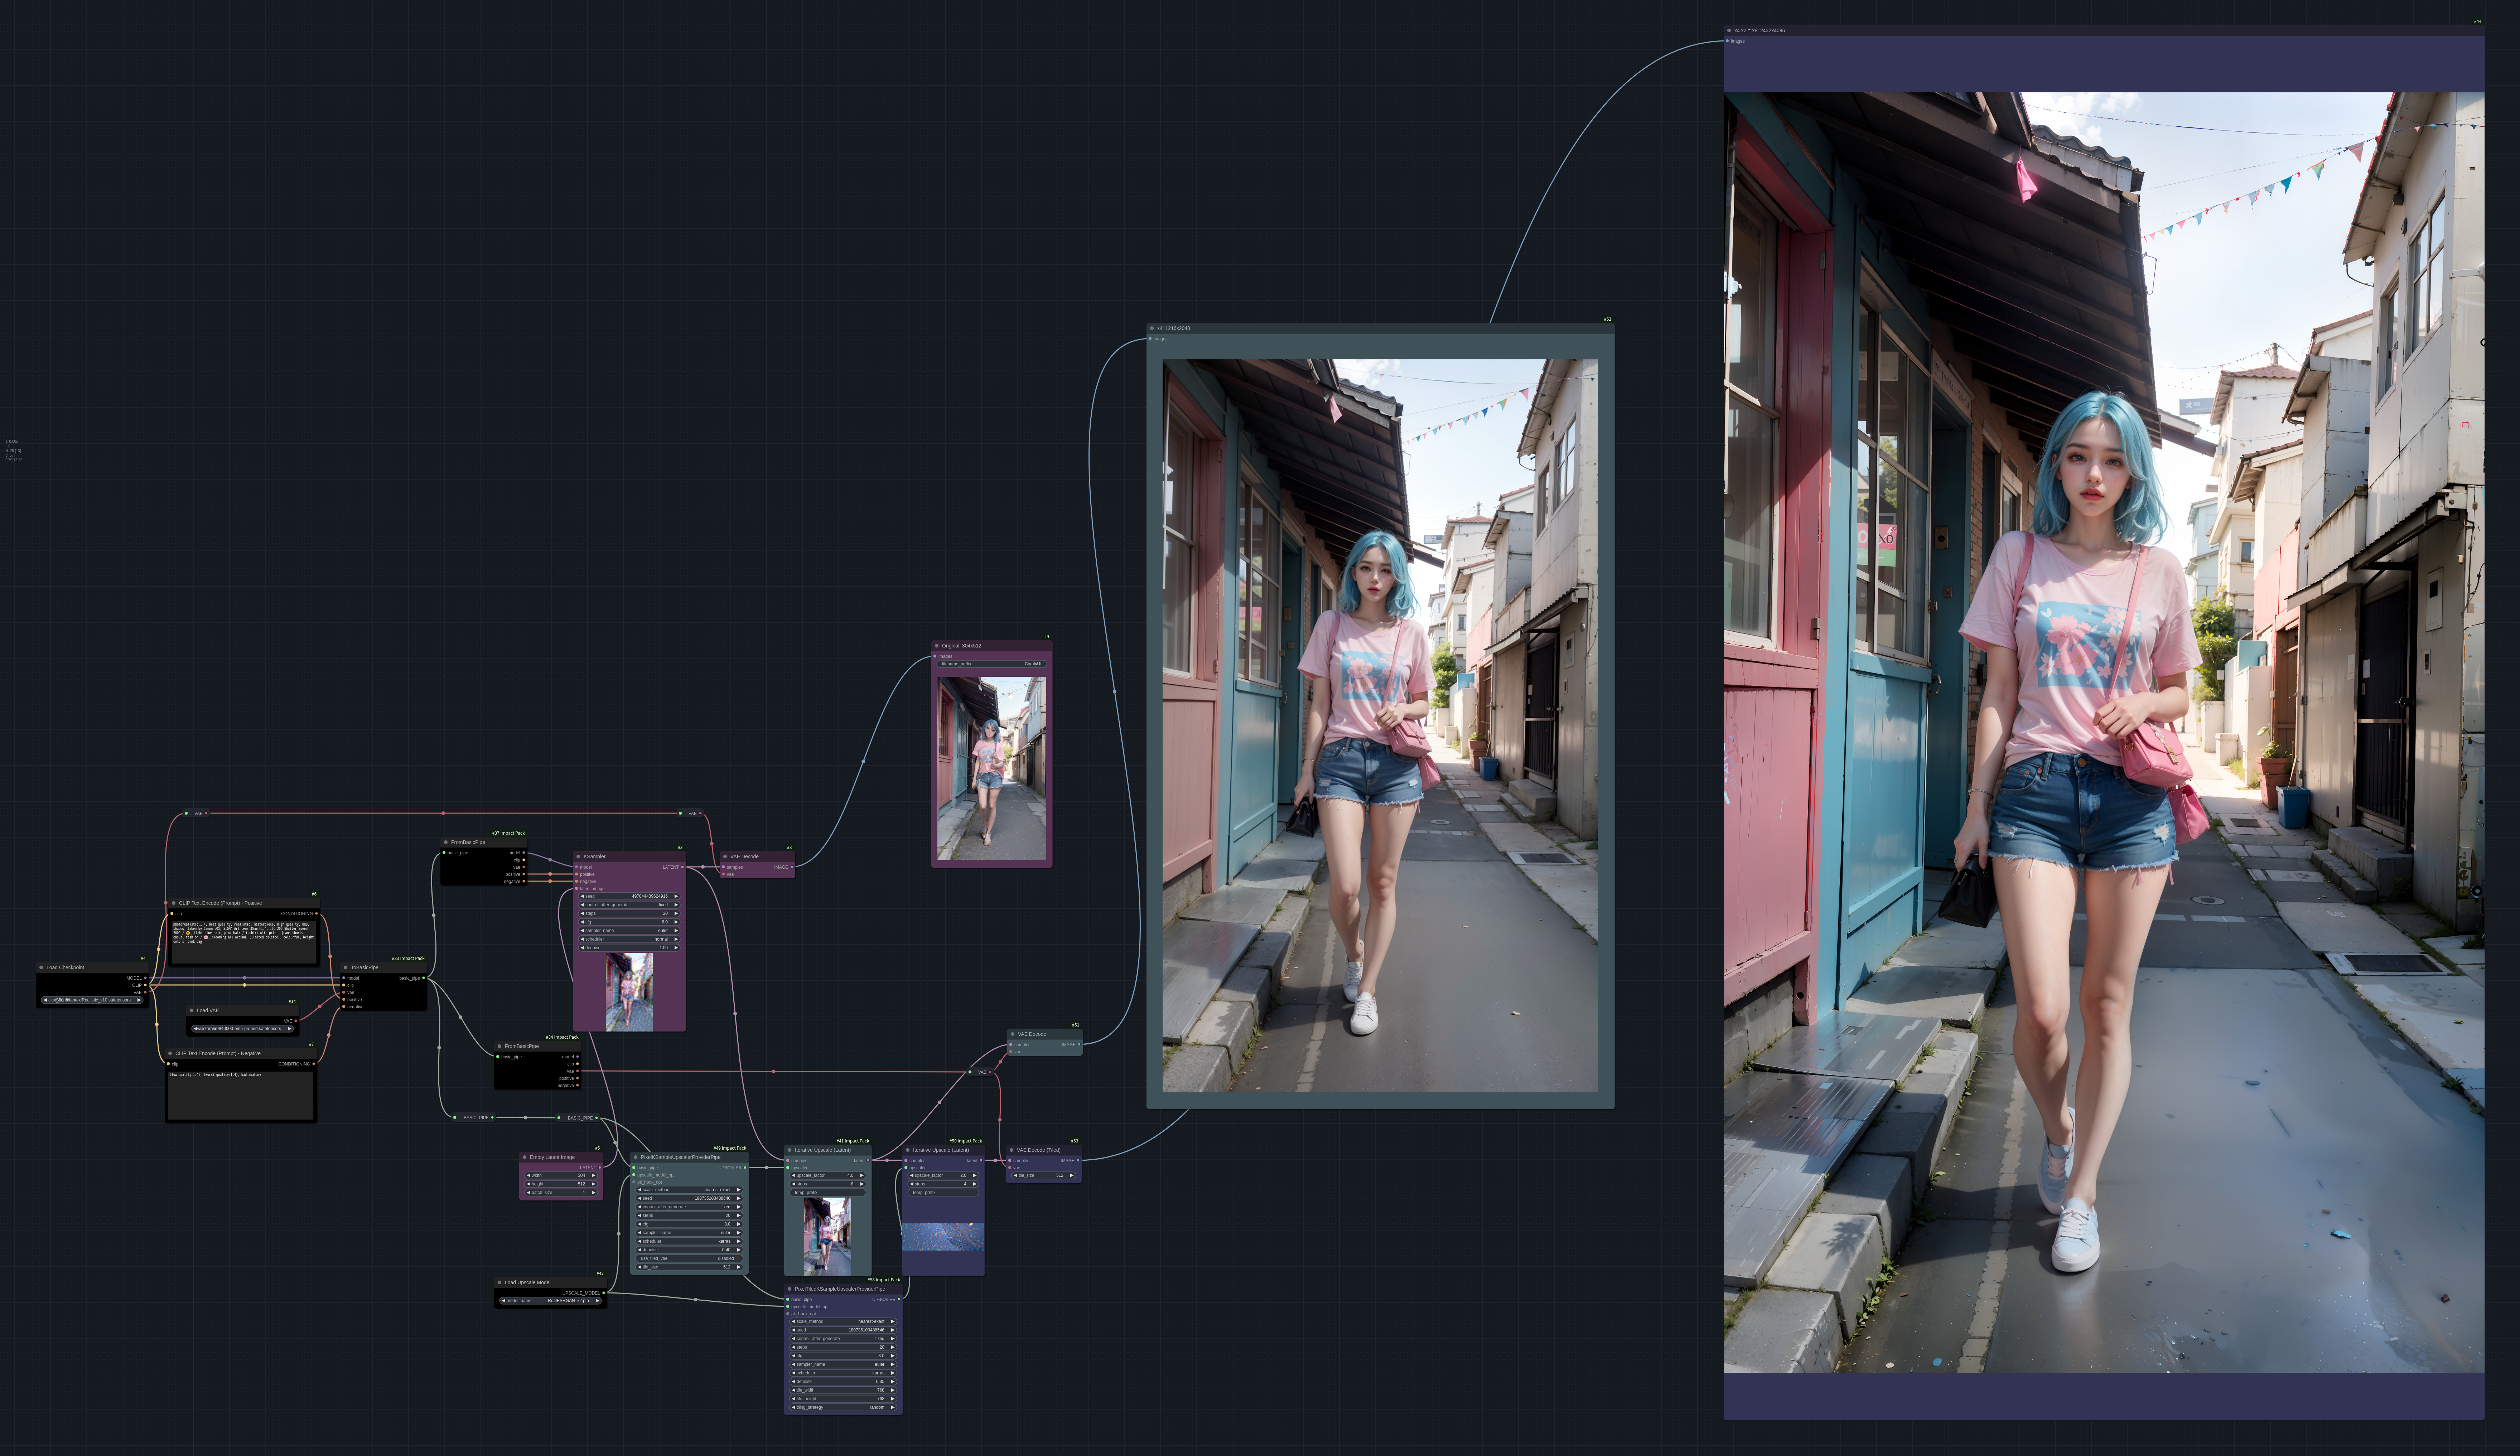Click UPSCALE_MODEL output socket on Load Upscale Model

click(604, 1293)
